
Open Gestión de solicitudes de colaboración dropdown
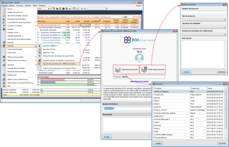(x=204, y=35)
